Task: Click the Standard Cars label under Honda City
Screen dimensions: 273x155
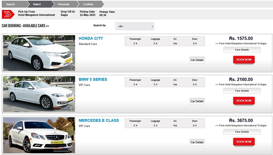Action: click(88, 44)
